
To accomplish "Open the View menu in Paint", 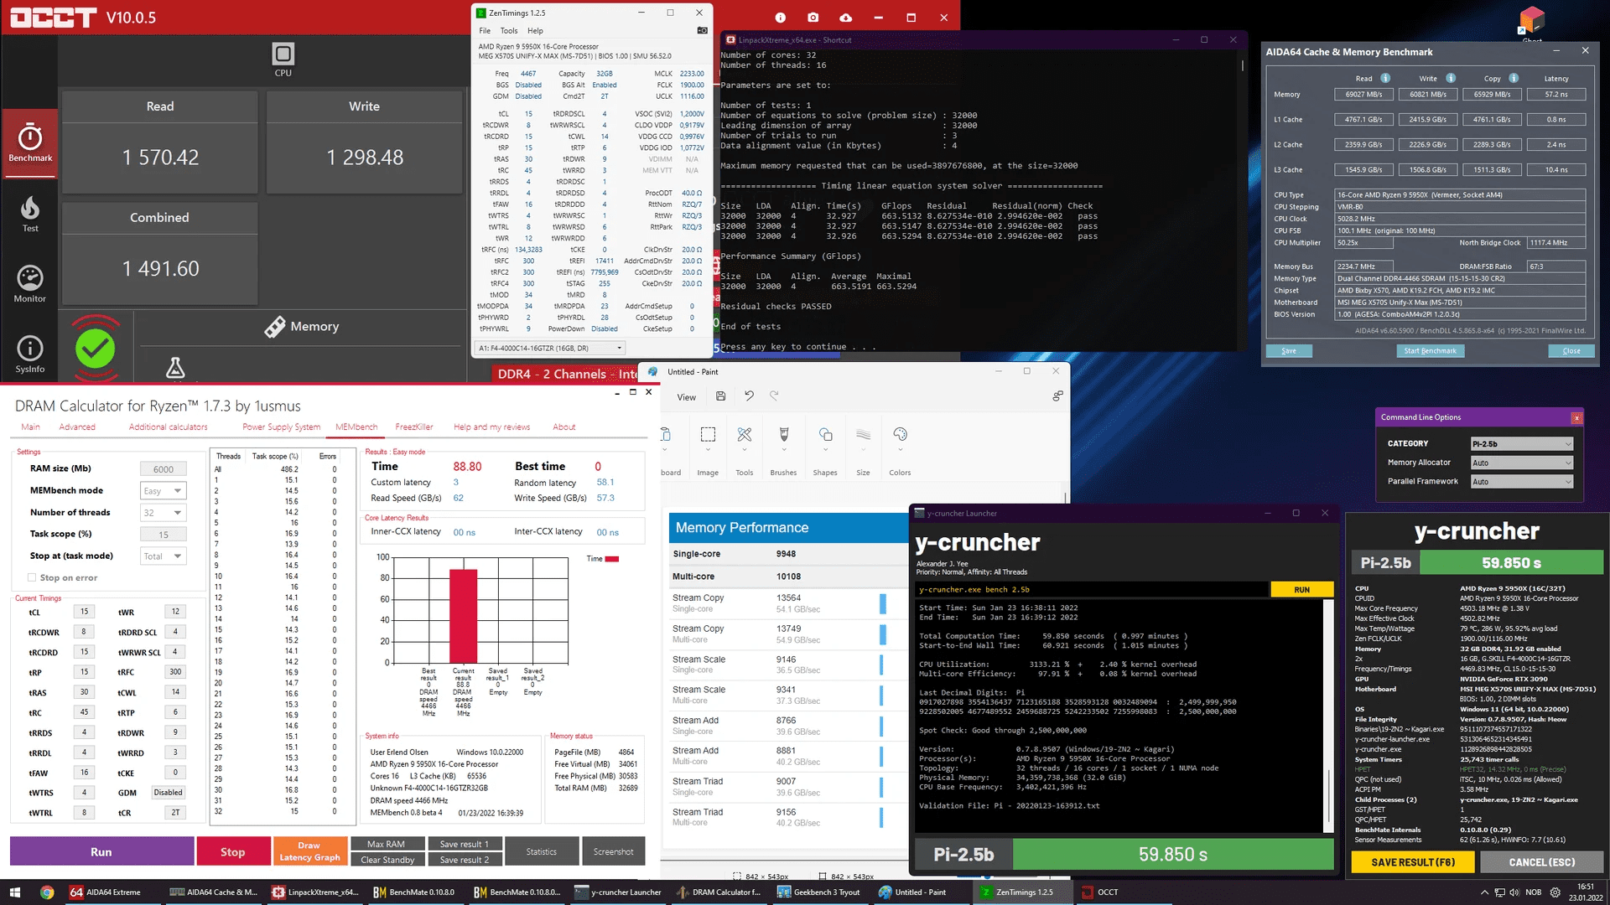I will [687, 397].
